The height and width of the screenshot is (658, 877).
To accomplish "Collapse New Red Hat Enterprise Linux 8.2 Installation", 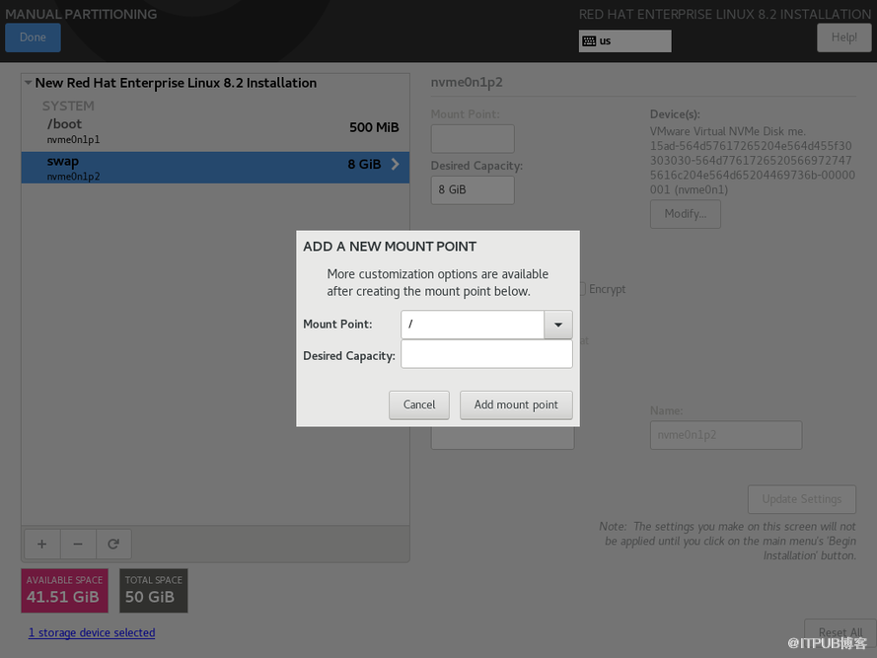I will pyautogui.click(x=28, y=84).
